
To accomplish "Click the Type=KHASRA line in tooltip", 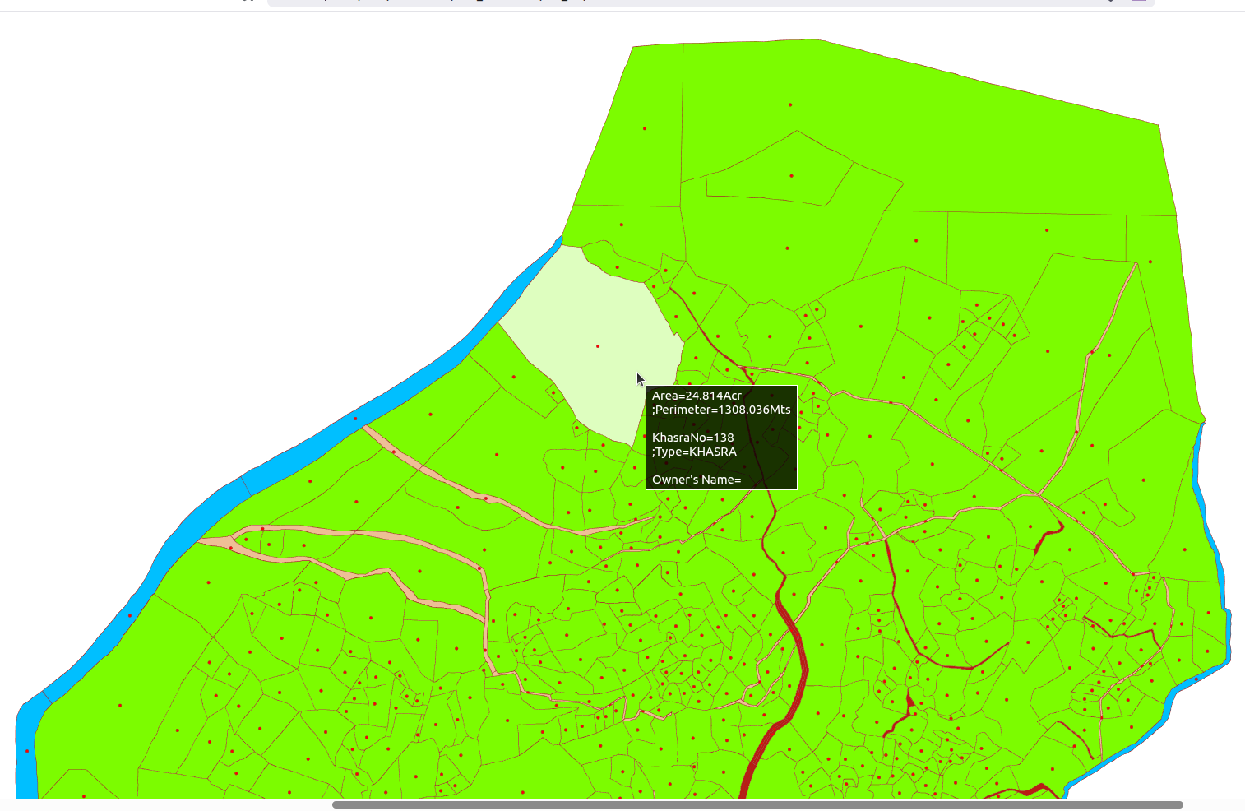I will (x=695, y=452).
